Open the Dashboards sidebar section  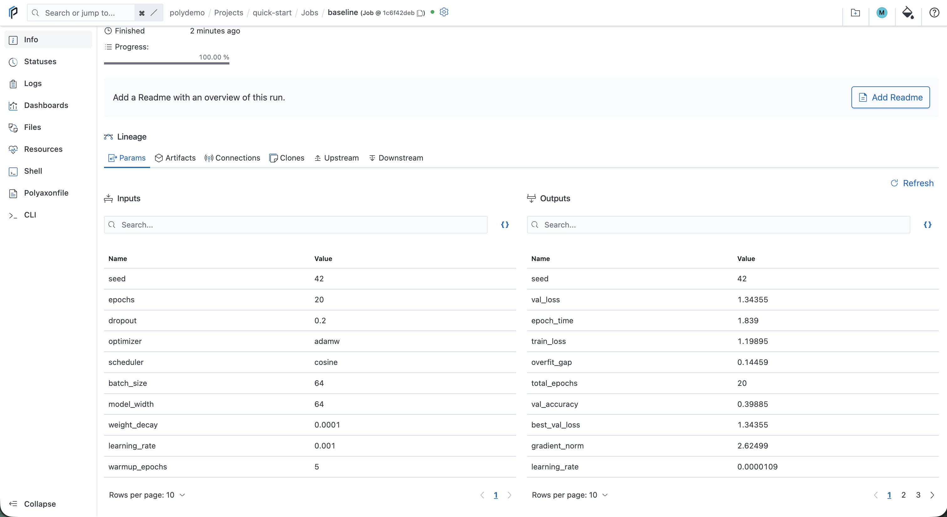point(48,105)
